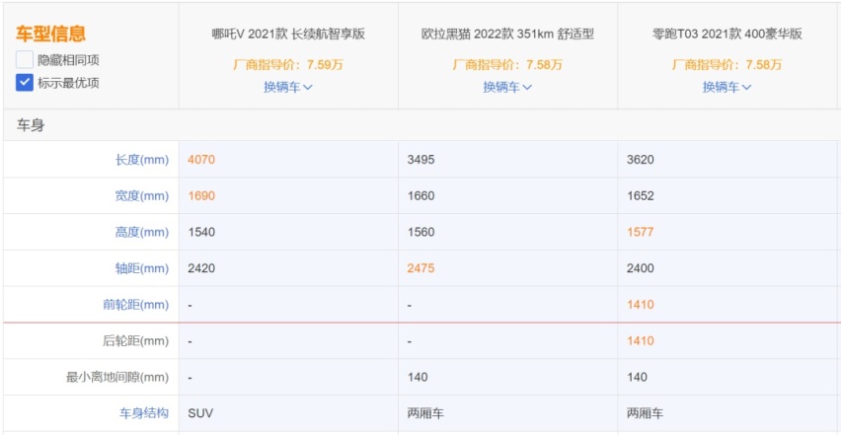
Task: Click 零跑T03's 厂商指导价: 7.58万 price
Action: pos(726,65)
